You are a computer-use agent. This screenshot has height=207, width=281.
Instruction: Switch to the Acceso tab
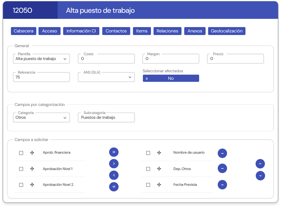click(50, 31)
